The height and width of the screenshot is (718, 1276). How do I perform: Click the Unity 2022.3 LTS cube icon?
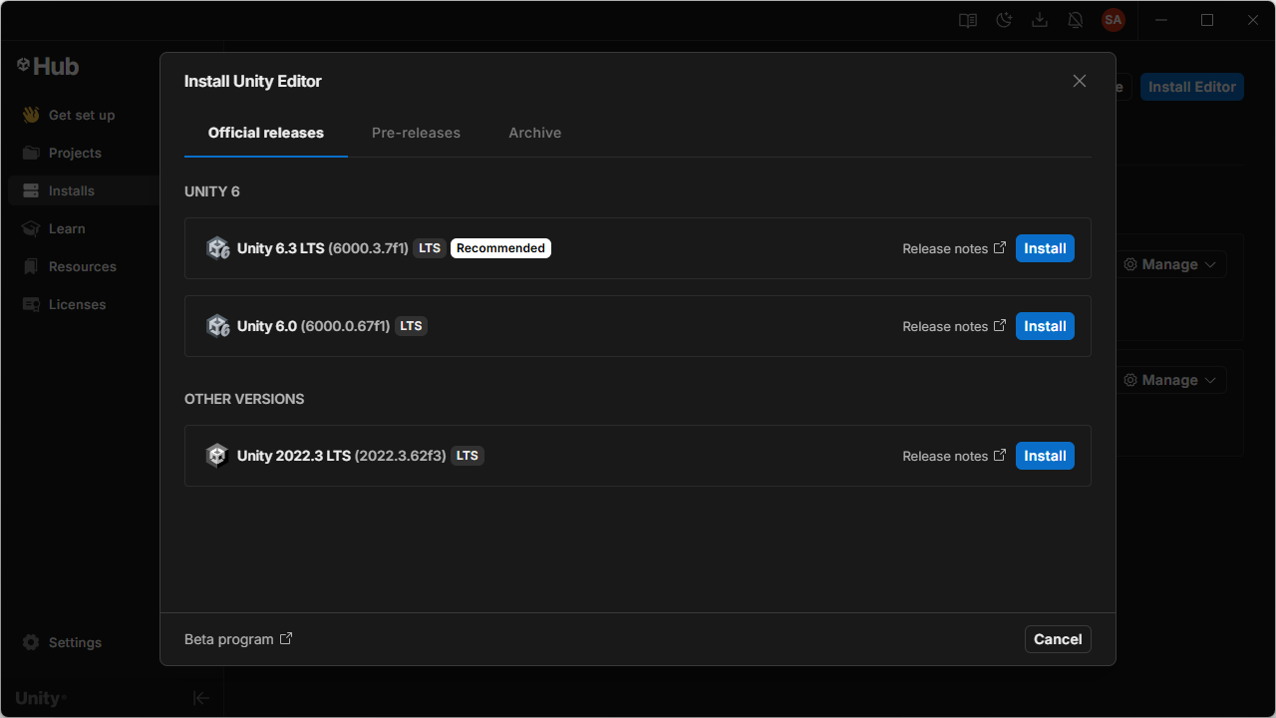pyautogui.click(x=217, y=456)
